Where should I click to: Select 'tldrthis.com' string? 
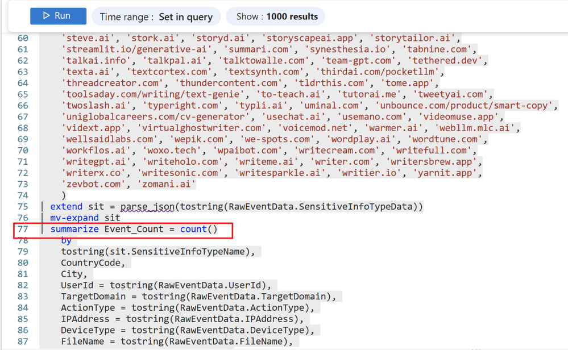pyautogui.click(x=331, y=83)
